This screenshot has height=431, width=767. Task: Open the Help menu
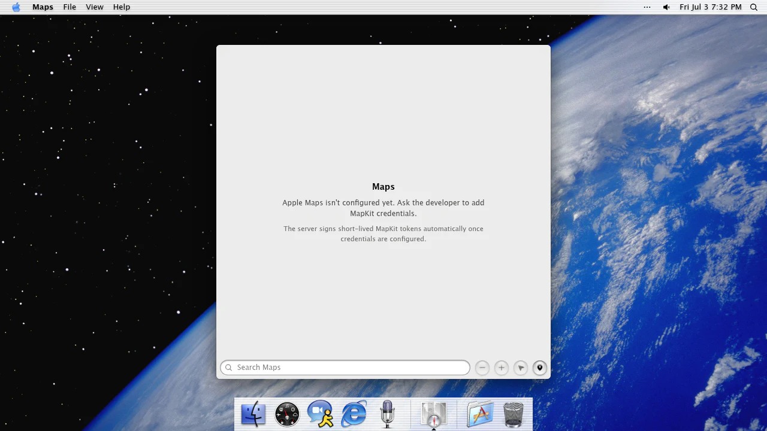coord(122,7)
